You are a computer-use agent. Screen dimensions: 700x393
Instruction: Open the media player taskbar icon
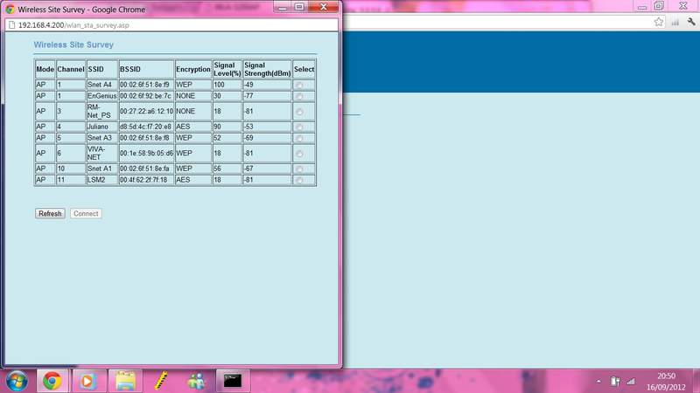[88, 381]
